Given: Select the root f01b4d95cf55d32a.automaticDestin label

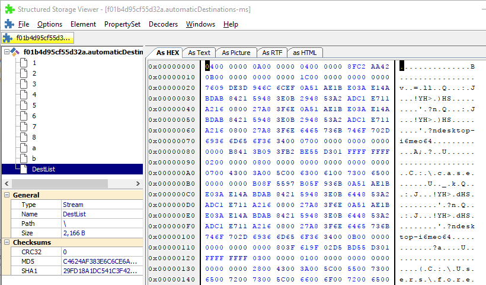Looking at the screenshot, I should pos(83,52).
